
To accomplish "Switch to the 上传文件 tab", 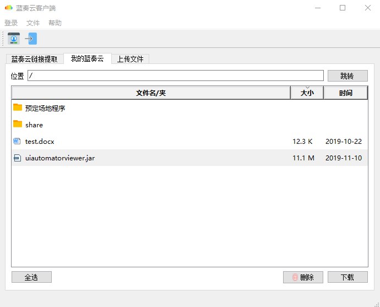I will [x=130, y=59].
